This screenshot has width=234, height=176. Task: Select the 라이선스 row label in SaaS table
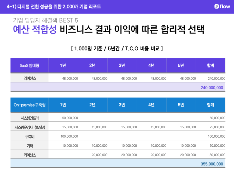tap(29, 78)
